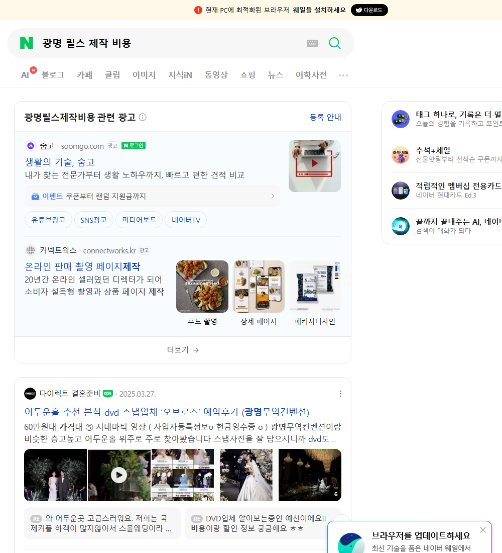Switch to the 쇼핑 tab
The width and height of the screenshot is (502, 553).
click(247, 75)
